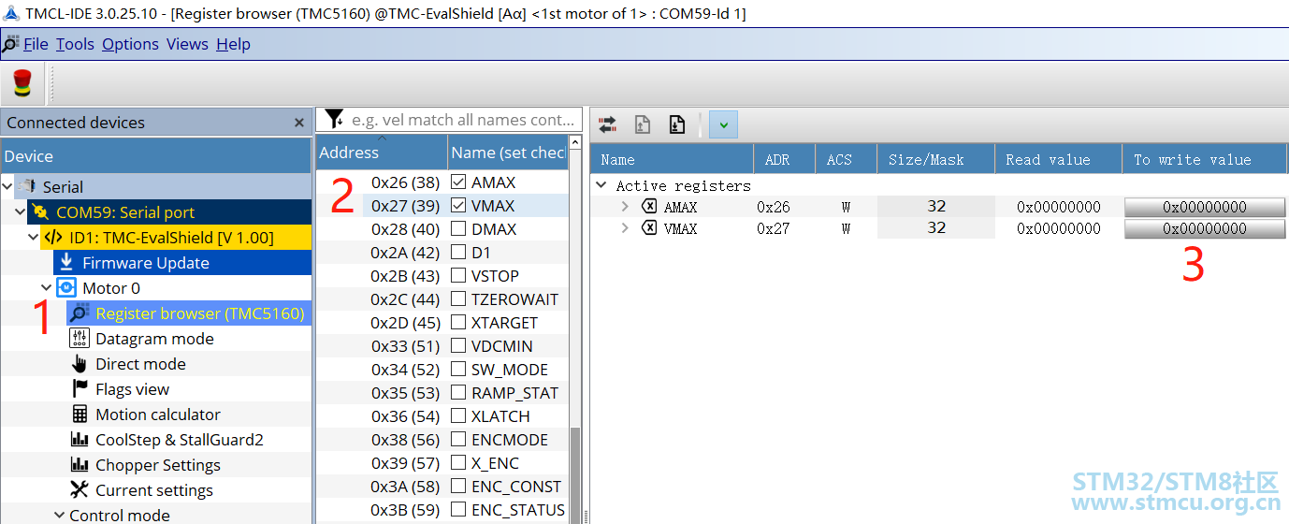Click the Direct mode hand icon
The image size is (1289, 524).
(x=80, y=364)
